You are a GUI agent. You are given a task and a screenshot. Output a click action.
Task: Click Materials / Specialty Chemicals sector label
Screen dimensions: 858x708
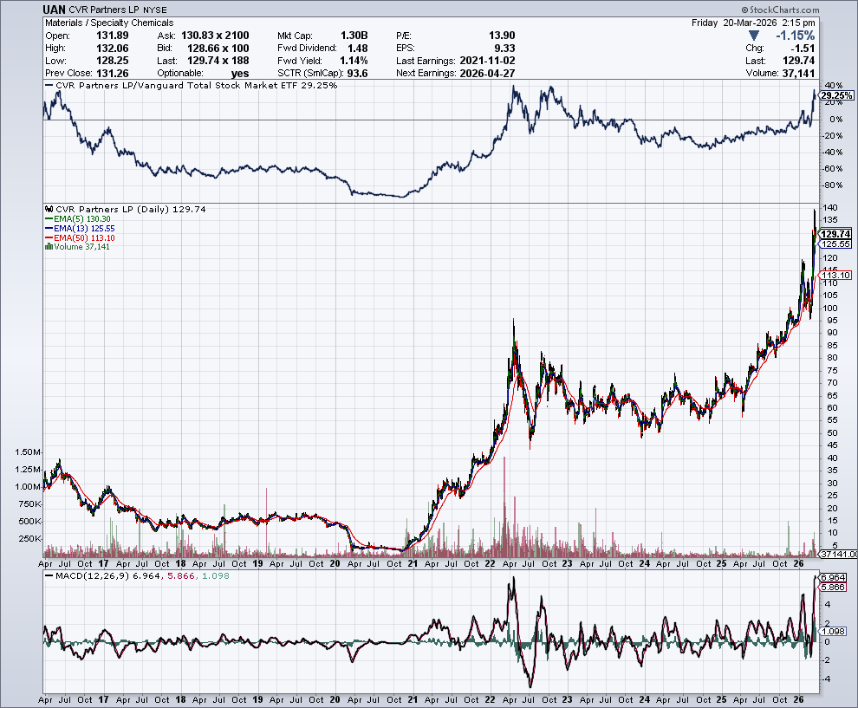109,23
